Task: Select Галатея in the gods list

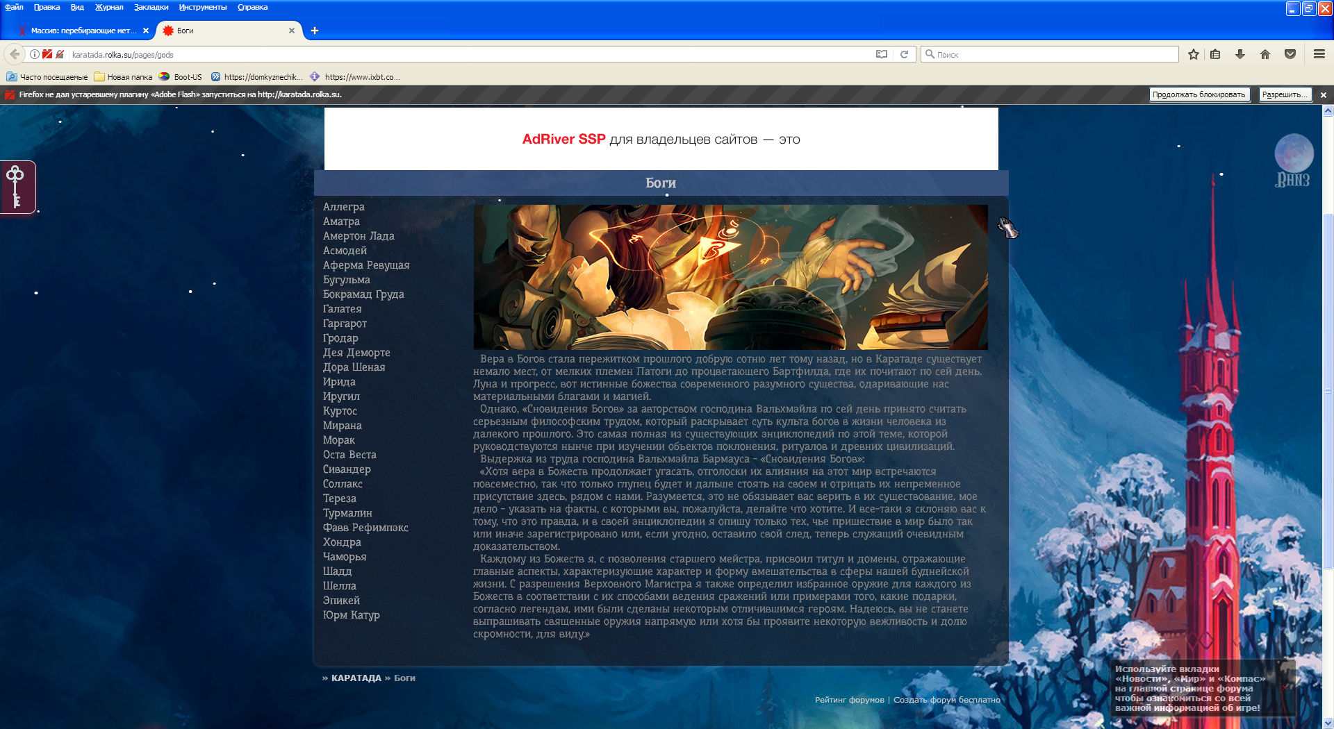Action: 342,309
